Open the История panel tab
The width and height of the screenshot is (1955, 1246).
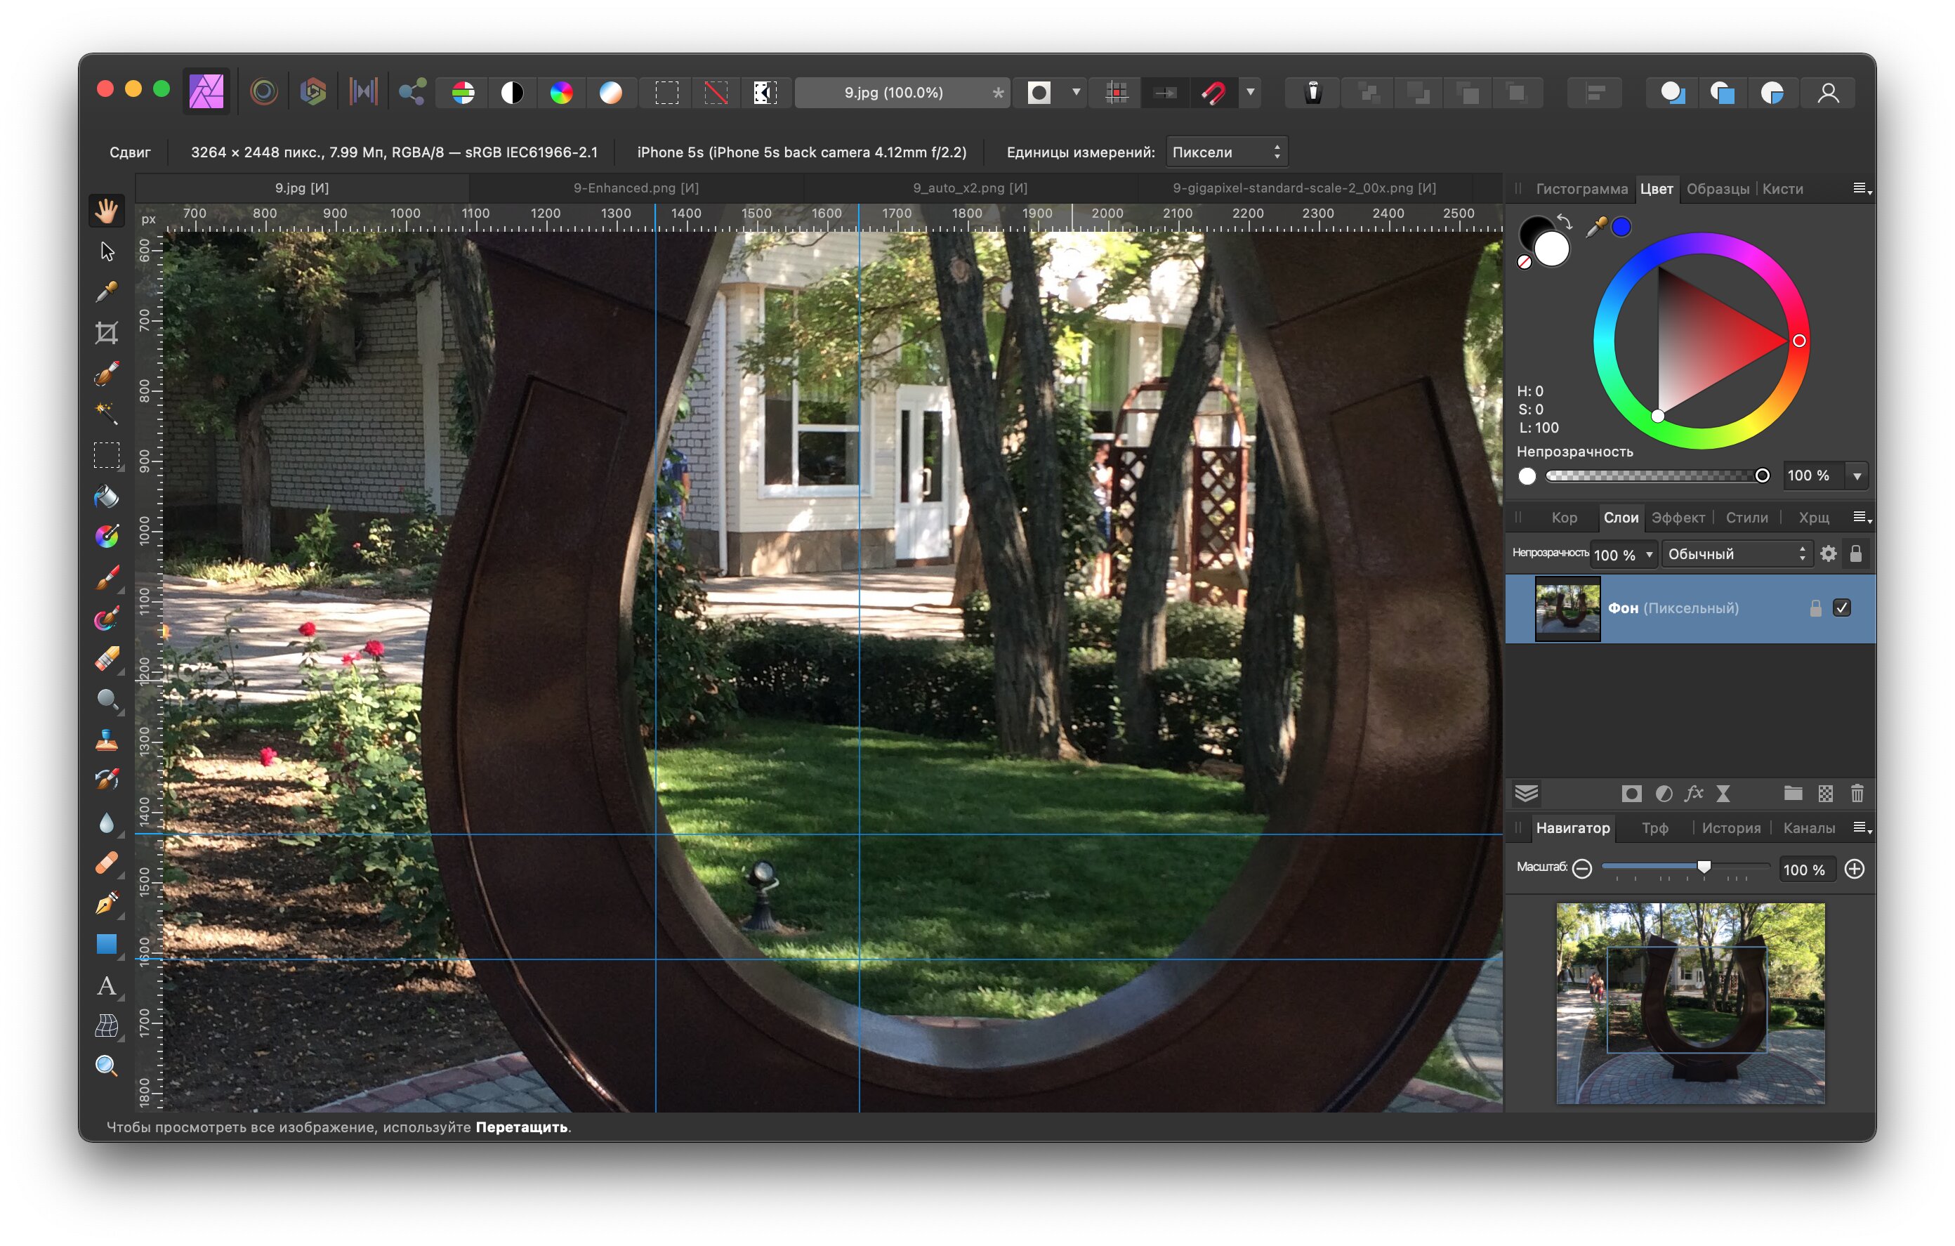(x=1731, y=827)
